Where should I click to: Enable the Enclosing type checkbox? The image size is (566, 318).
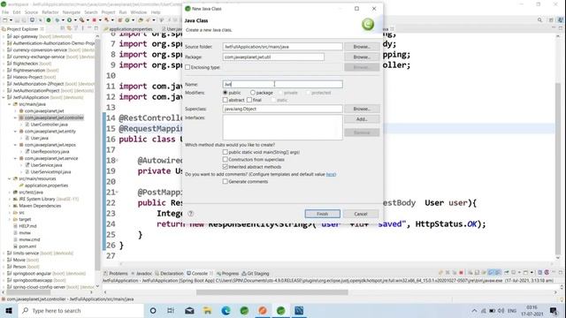coord(187,67)
